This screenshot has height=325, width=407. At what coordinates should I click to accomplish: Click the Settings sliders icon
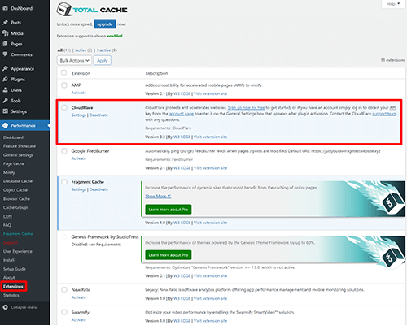[x=5, y=111]
